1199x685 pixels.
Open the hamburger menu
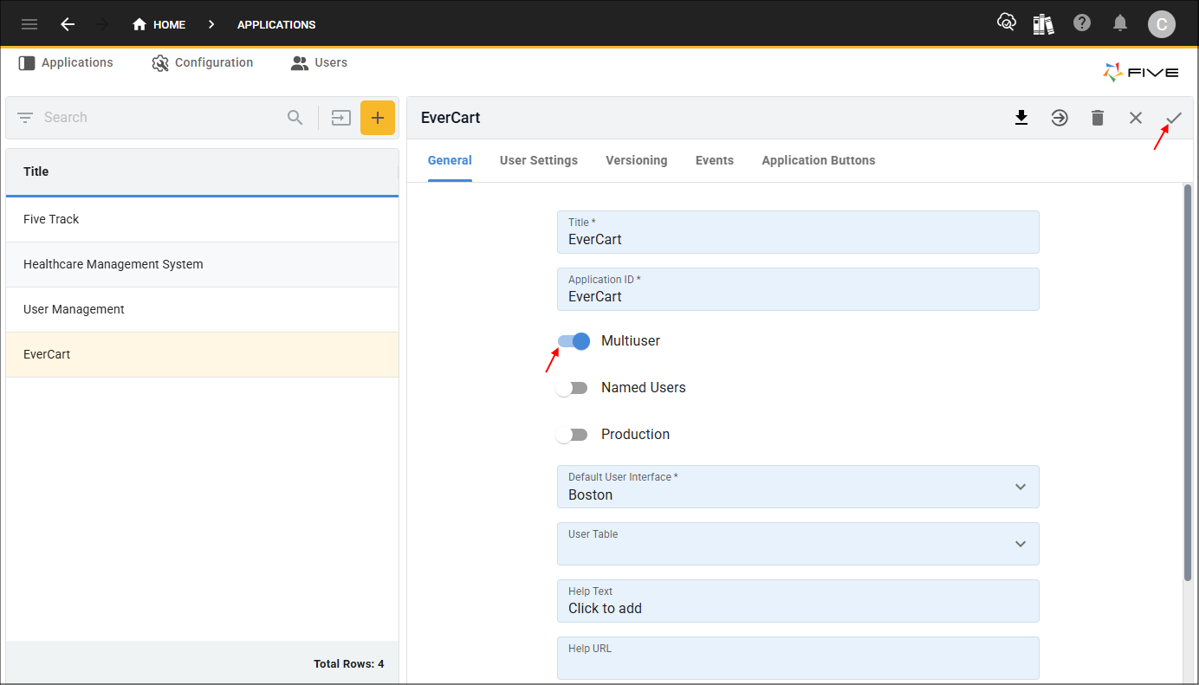29,24
